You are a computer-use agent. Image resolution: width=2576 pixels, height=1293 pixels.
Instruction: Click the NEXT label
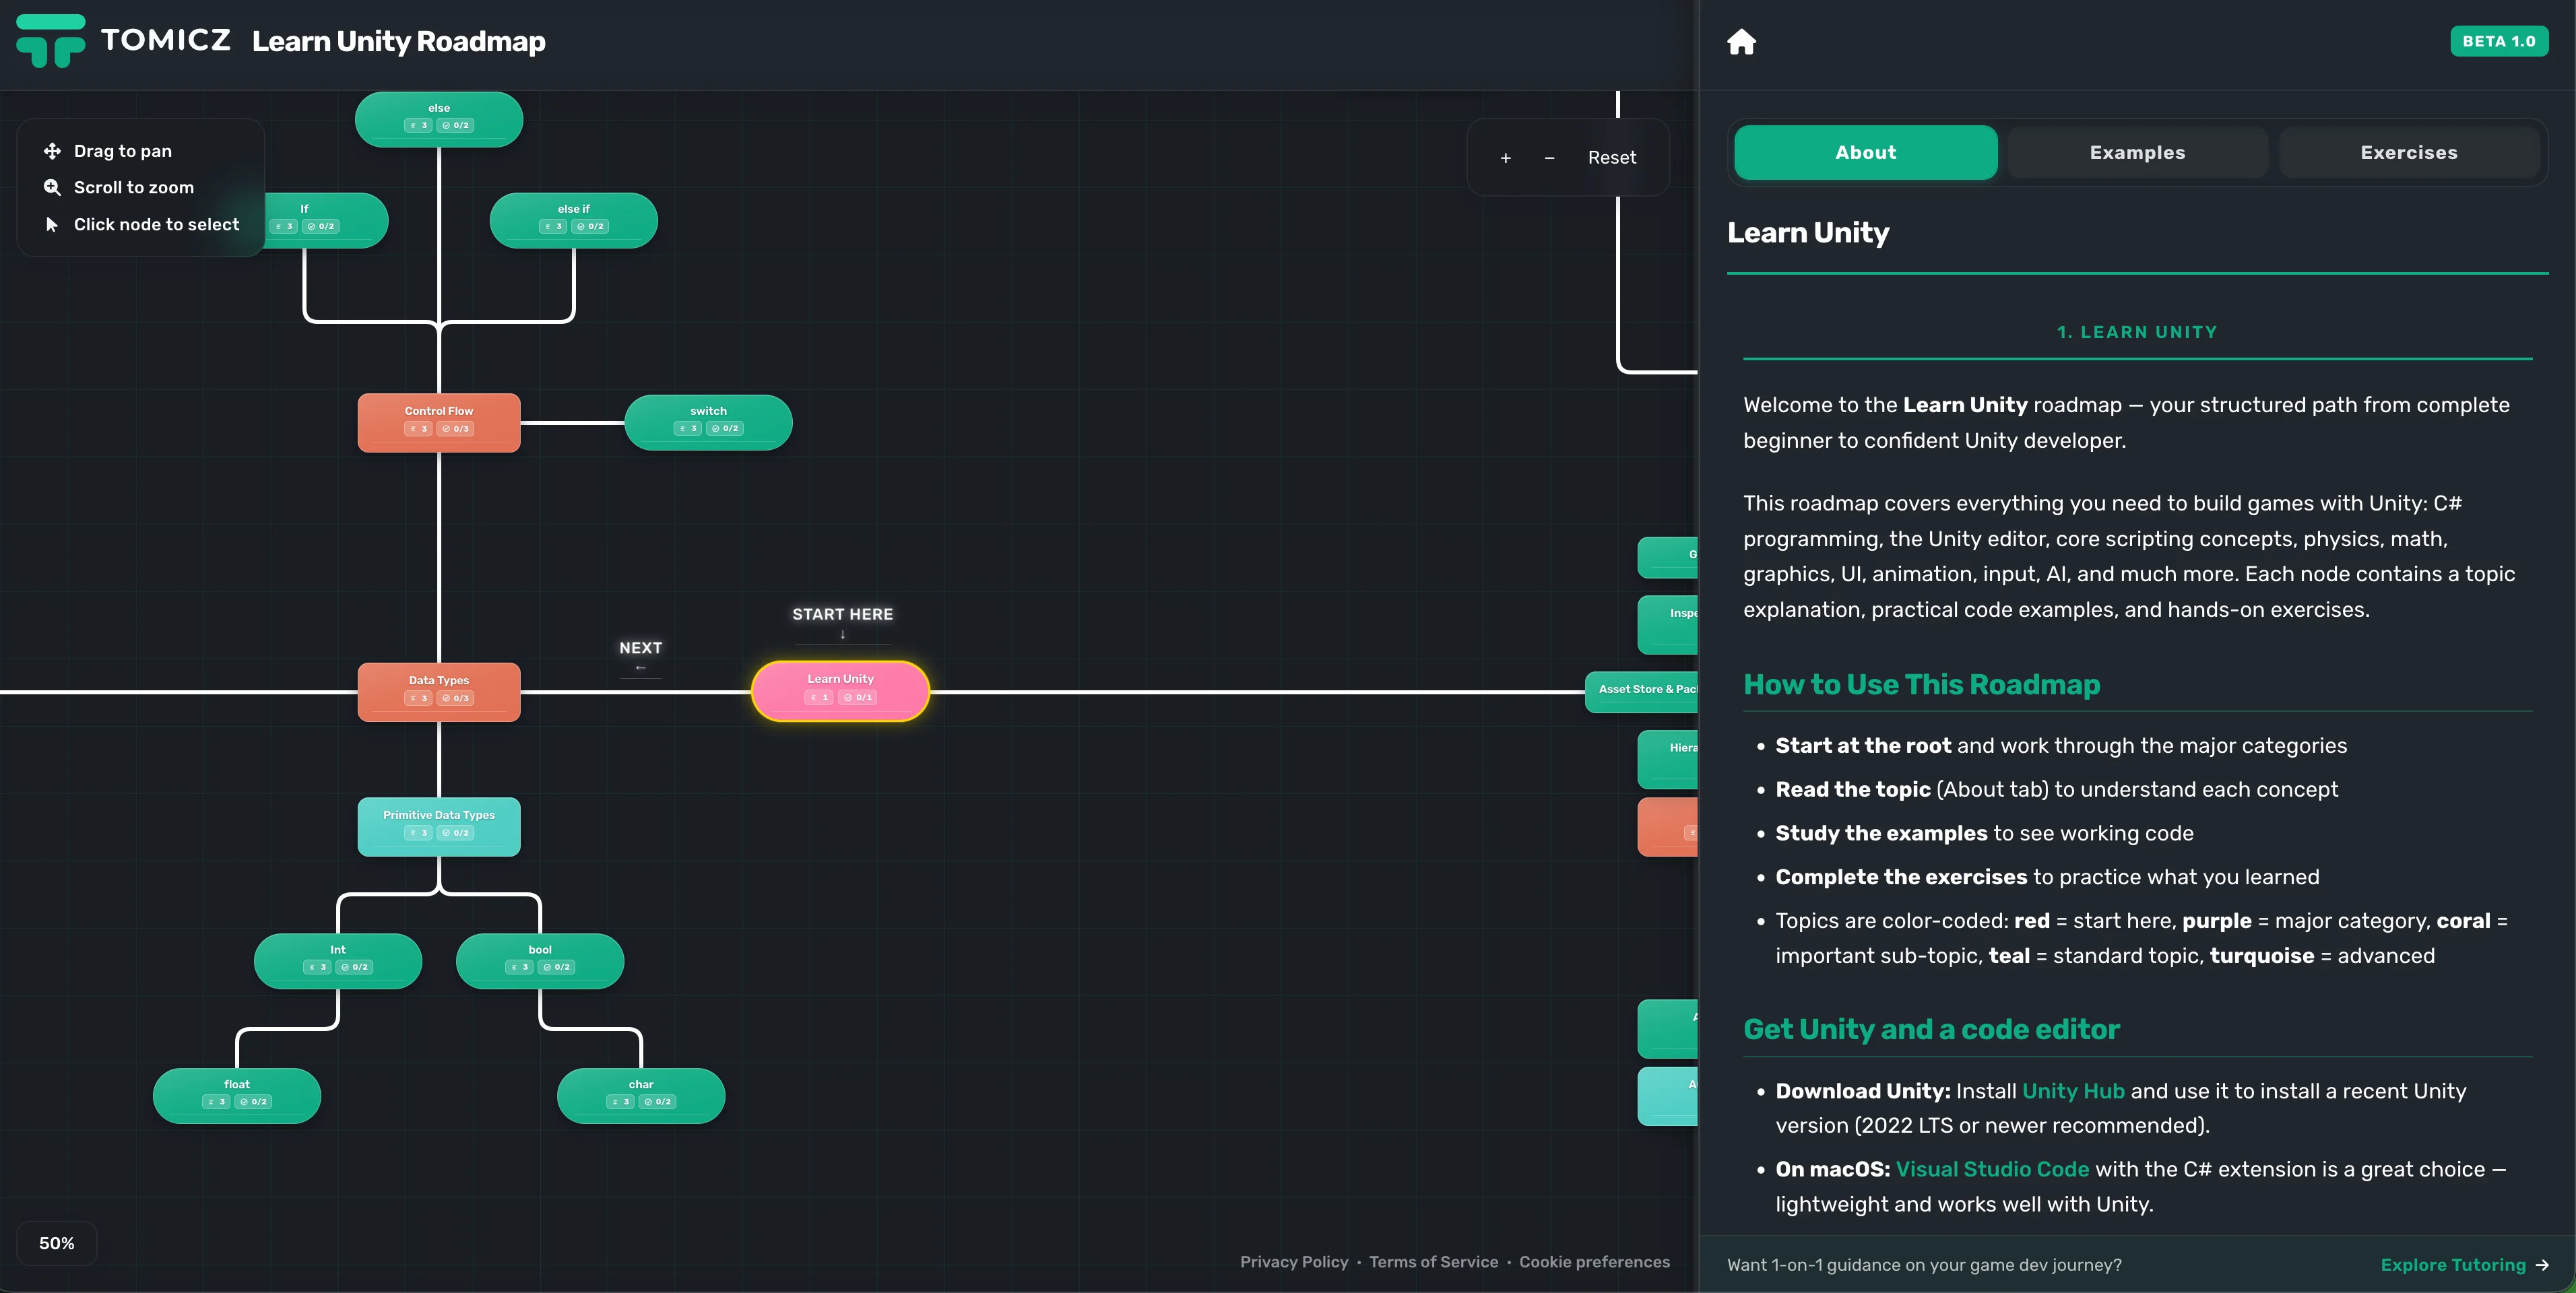pos(640,648)
